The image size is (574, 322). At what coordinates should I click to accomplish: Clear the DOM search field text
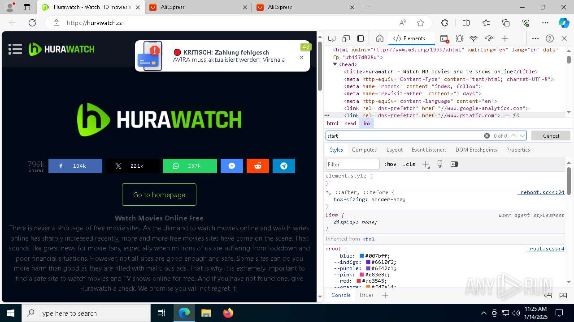coord(487,136)
